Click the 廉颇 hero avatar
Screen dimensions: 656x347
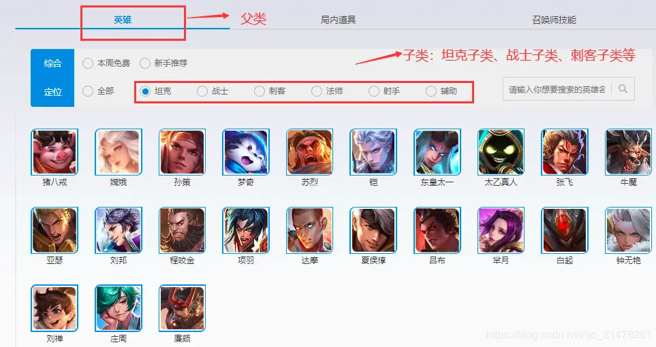[182, 308]
